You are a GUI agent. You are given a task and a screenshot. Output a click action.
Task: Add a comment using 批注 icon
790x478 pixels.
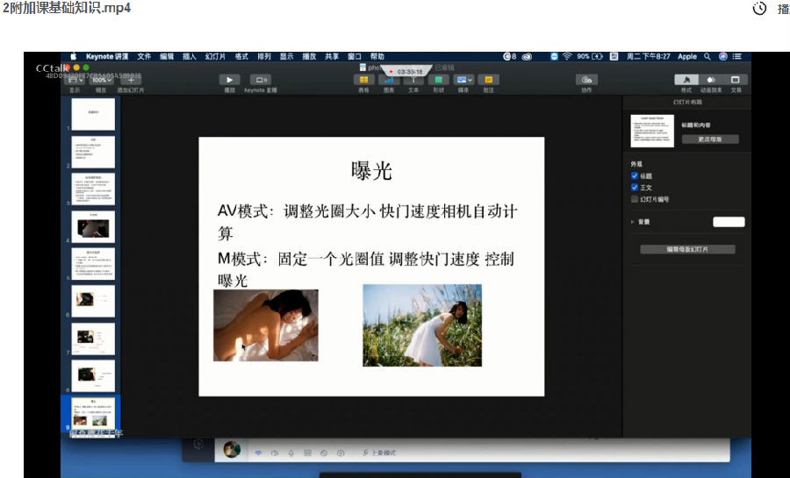488,80
